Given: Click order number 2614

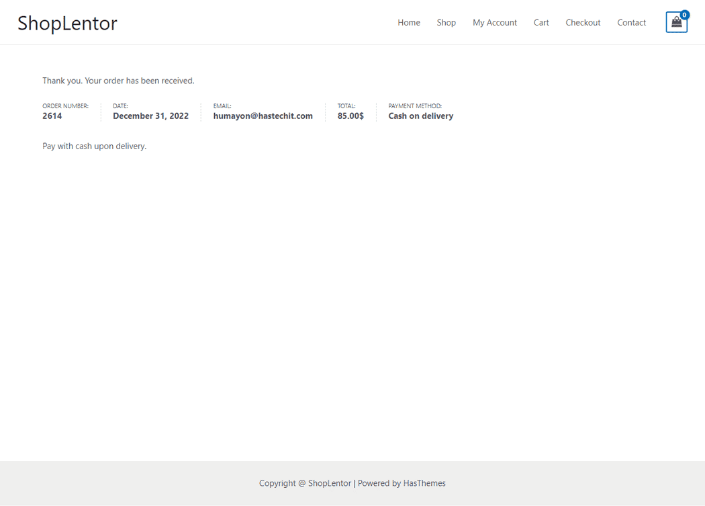Looking at the screenshot, I should (x=52, y=116).
